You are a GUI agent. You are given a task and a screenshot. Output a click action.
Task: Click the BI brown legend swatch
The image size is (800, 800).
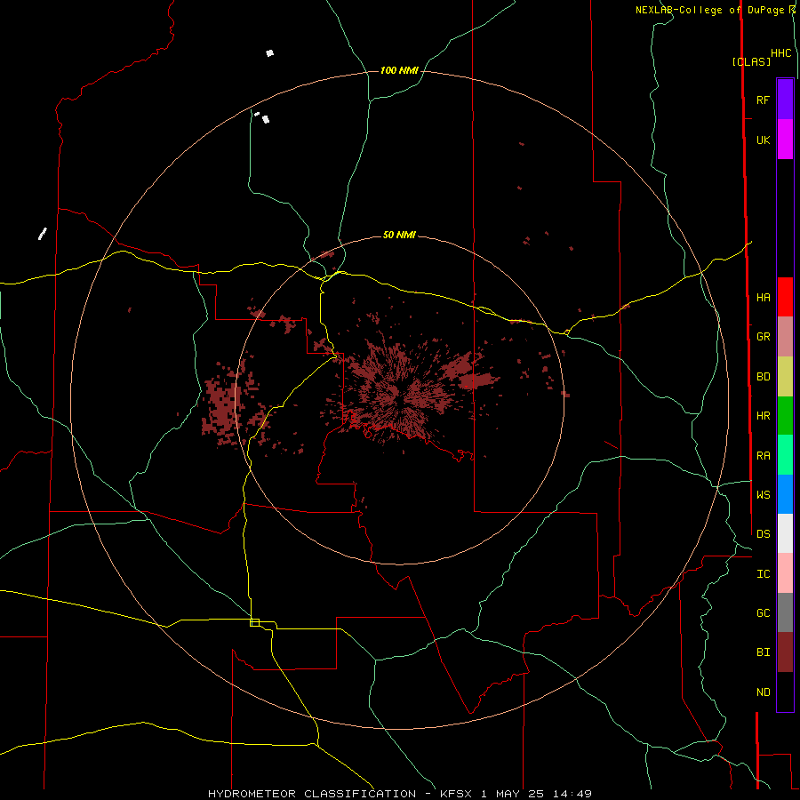(x=785, y=652)
